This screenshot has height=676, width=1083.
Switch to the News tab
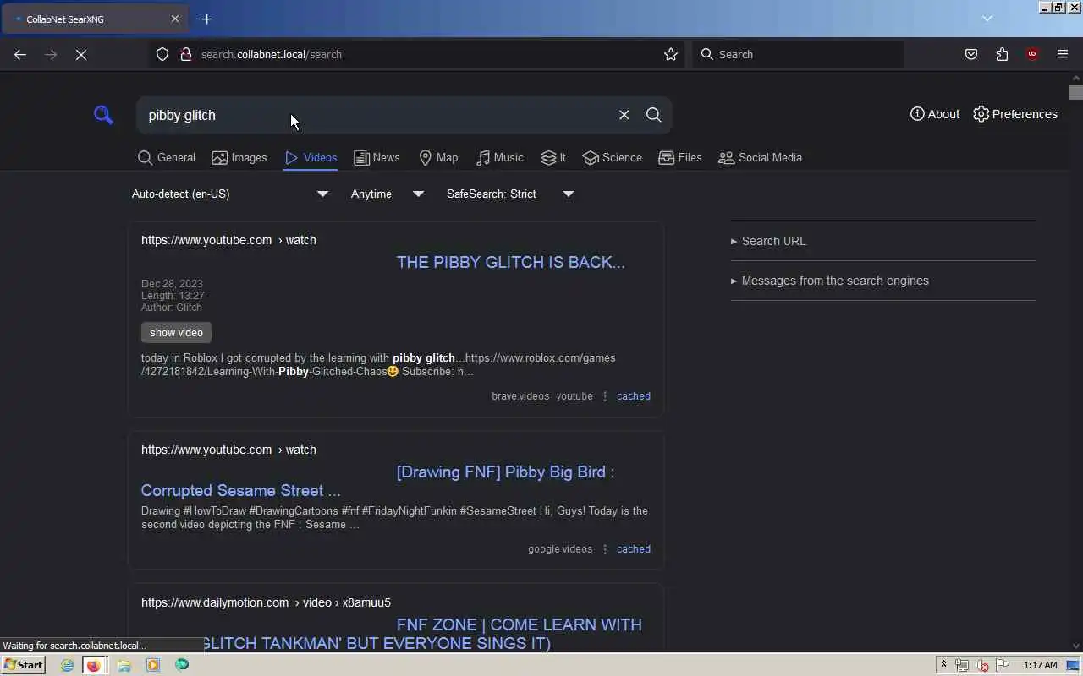tap(377, 158)
